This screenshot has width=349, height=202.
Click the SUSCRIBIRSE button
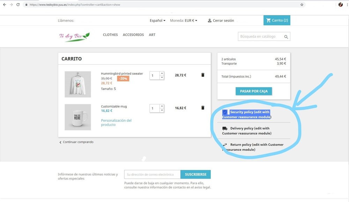pyautogui.click(x=196, y=174)
